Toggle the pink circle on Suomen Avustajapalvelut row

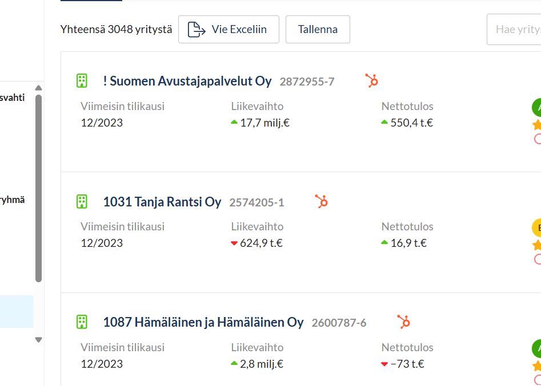pyautogui.click(x=538, y=139)
